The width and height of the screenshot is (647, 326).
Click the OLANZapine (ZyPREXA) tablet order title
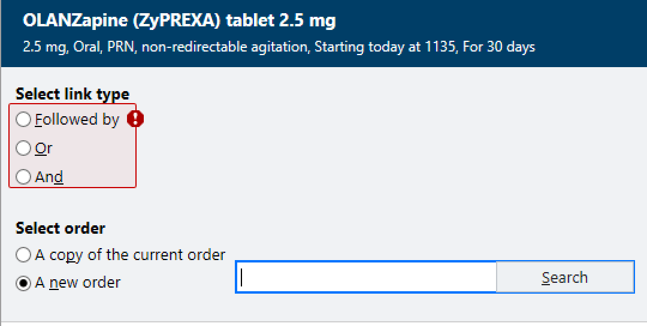click(x=179, y=21)
